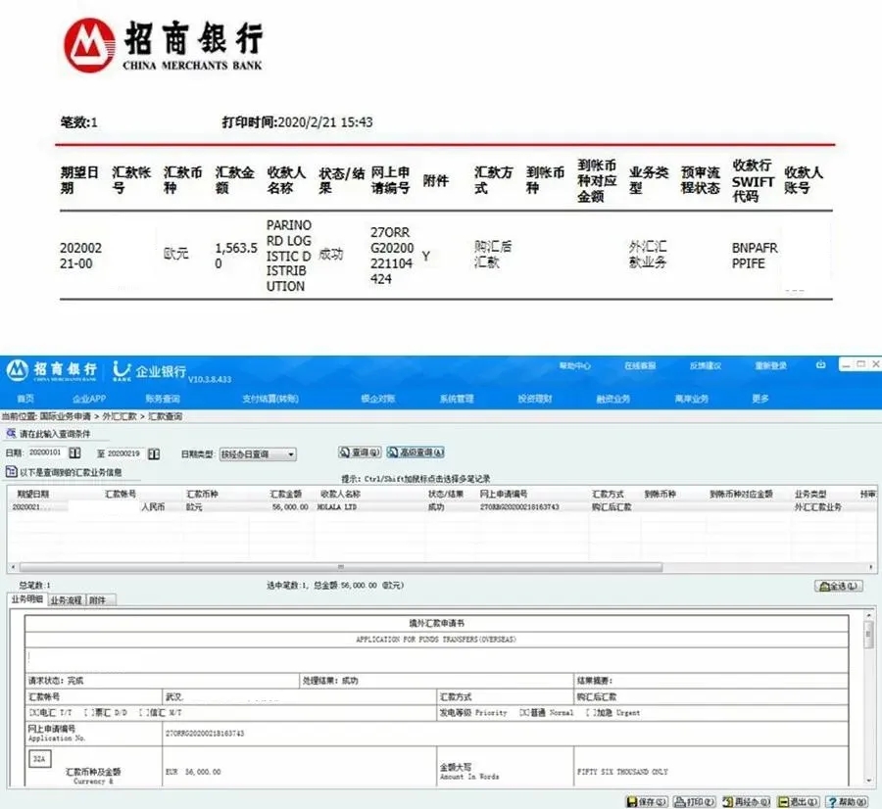Viewport: 882px width, 809px height.
Task: Click the 查询 search button
Action: pos(360,452)
